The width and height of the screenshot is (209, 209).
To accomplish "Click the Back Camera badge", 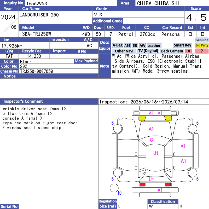I will pos(172,51).
